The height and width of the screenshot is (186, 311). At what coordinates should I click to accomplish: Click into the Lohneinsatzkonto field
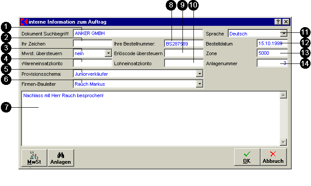(183, 63)
